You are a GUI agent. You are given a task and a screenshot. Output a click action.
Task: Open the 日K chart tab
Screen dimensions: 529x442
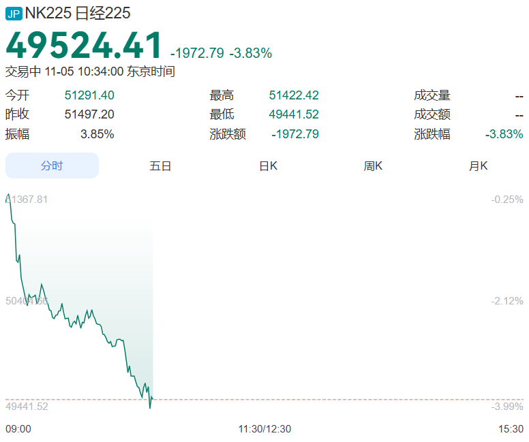point(268,165)
